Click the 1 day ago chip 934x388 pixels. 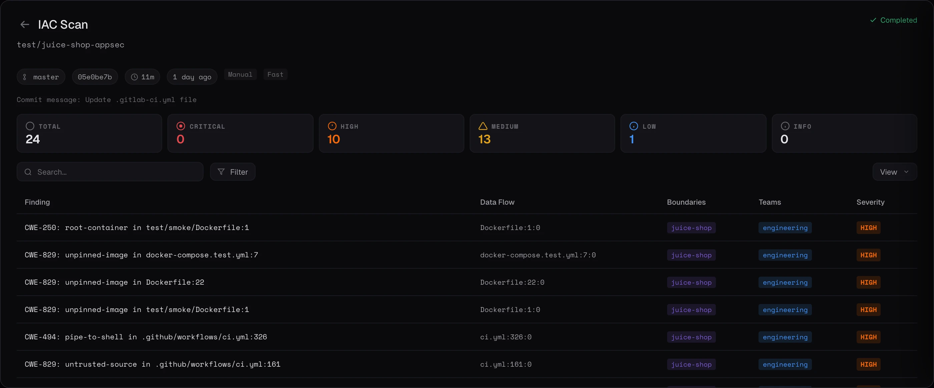(x=192, y=77)
